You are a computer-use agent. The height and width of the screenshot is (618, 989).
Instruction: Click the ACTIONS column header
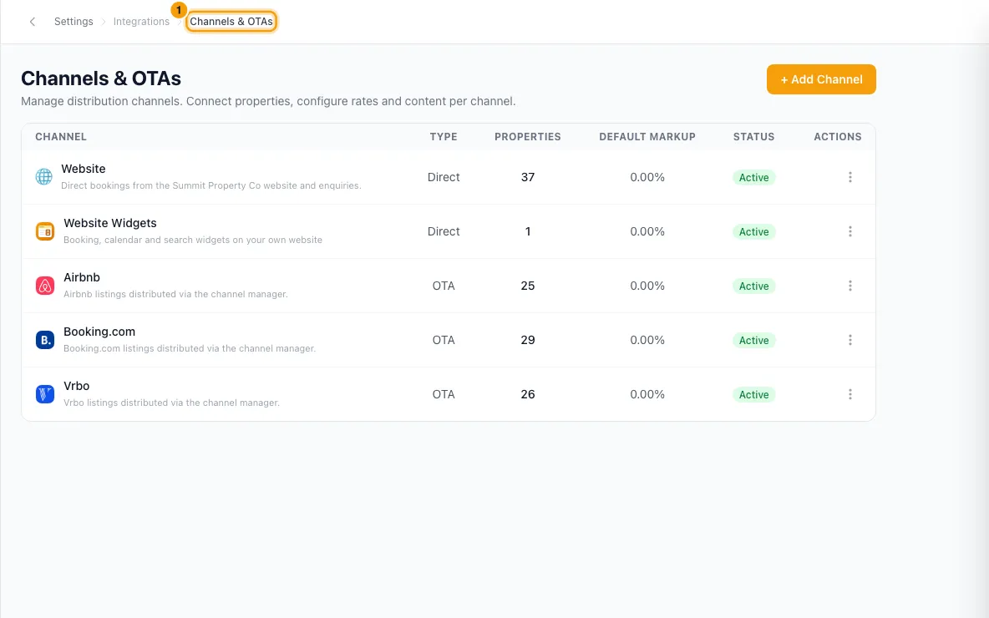(x=838, y=137)
